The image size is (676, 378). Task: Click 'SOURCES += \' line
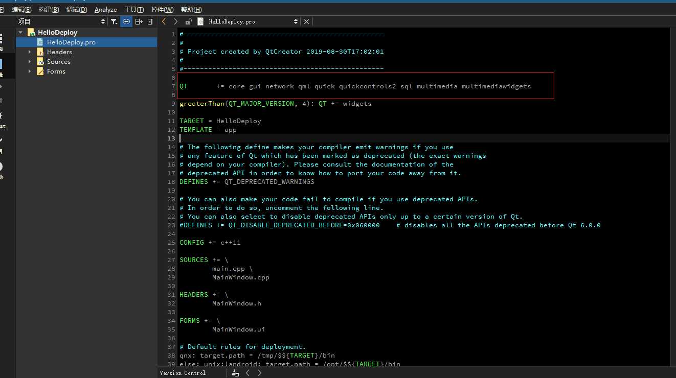204,260
